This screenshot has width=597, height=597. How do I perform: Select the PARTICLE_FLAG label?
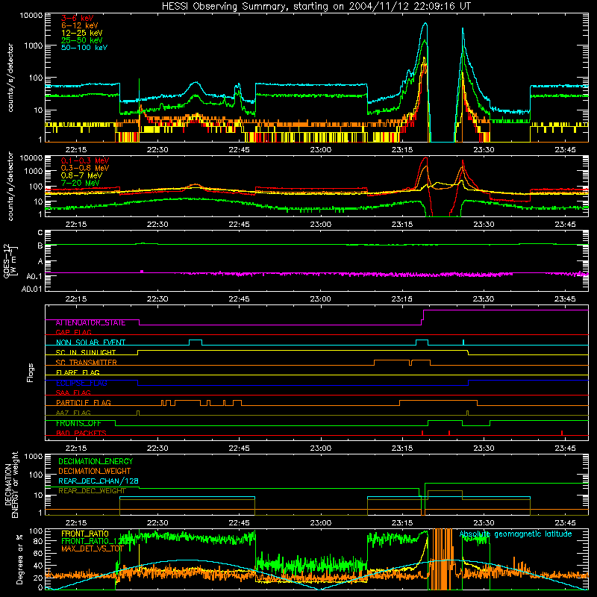[x=84, y=403]
